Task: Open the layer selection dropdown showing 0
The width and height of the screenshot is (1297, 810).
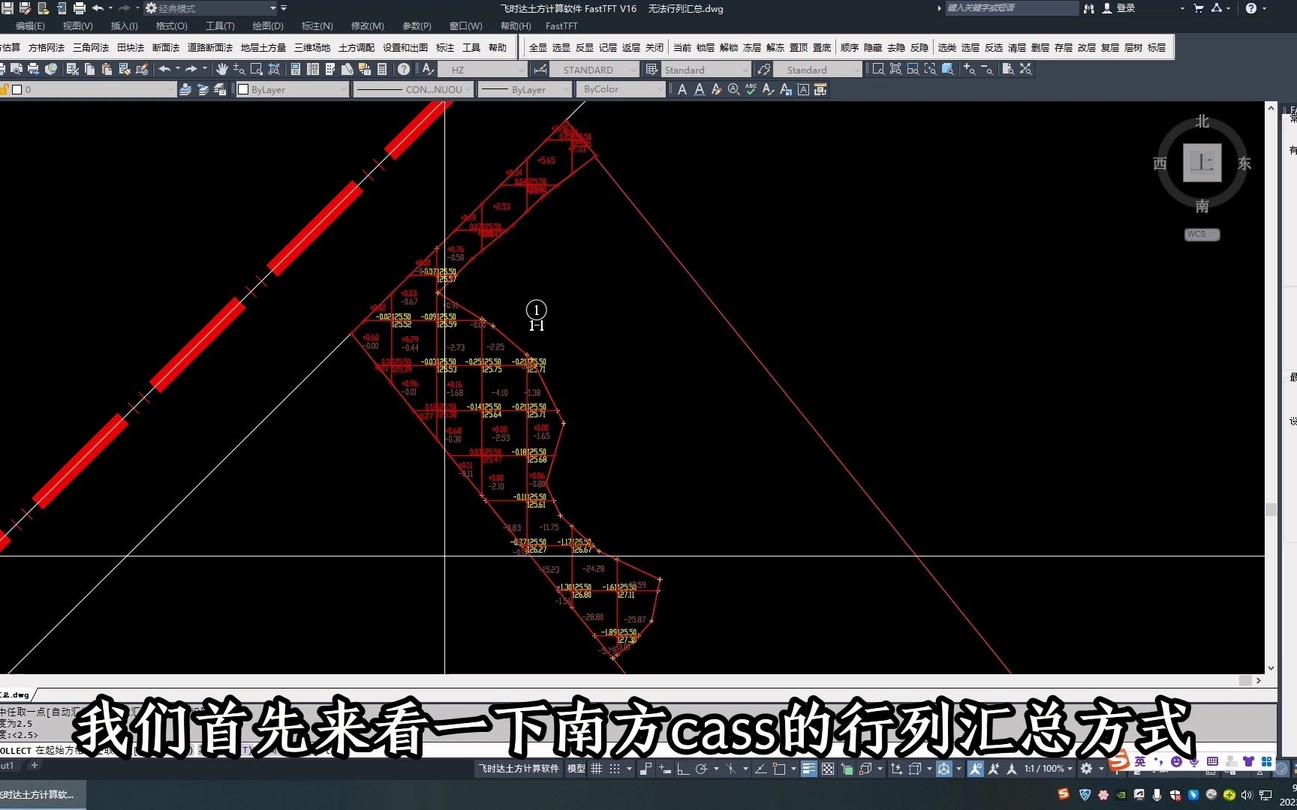Action: (171, 88)
